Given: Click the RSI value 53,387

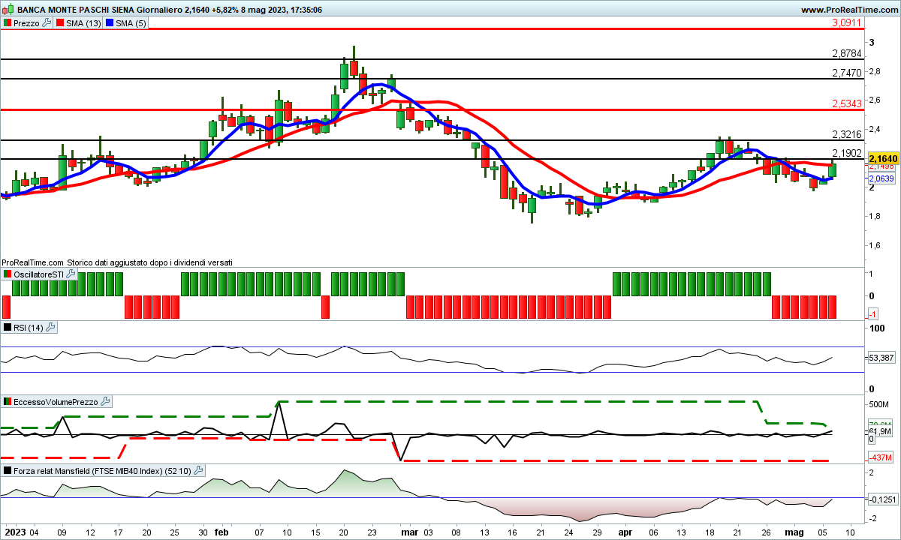Looking at the screenshot, I should coord(881,358).
